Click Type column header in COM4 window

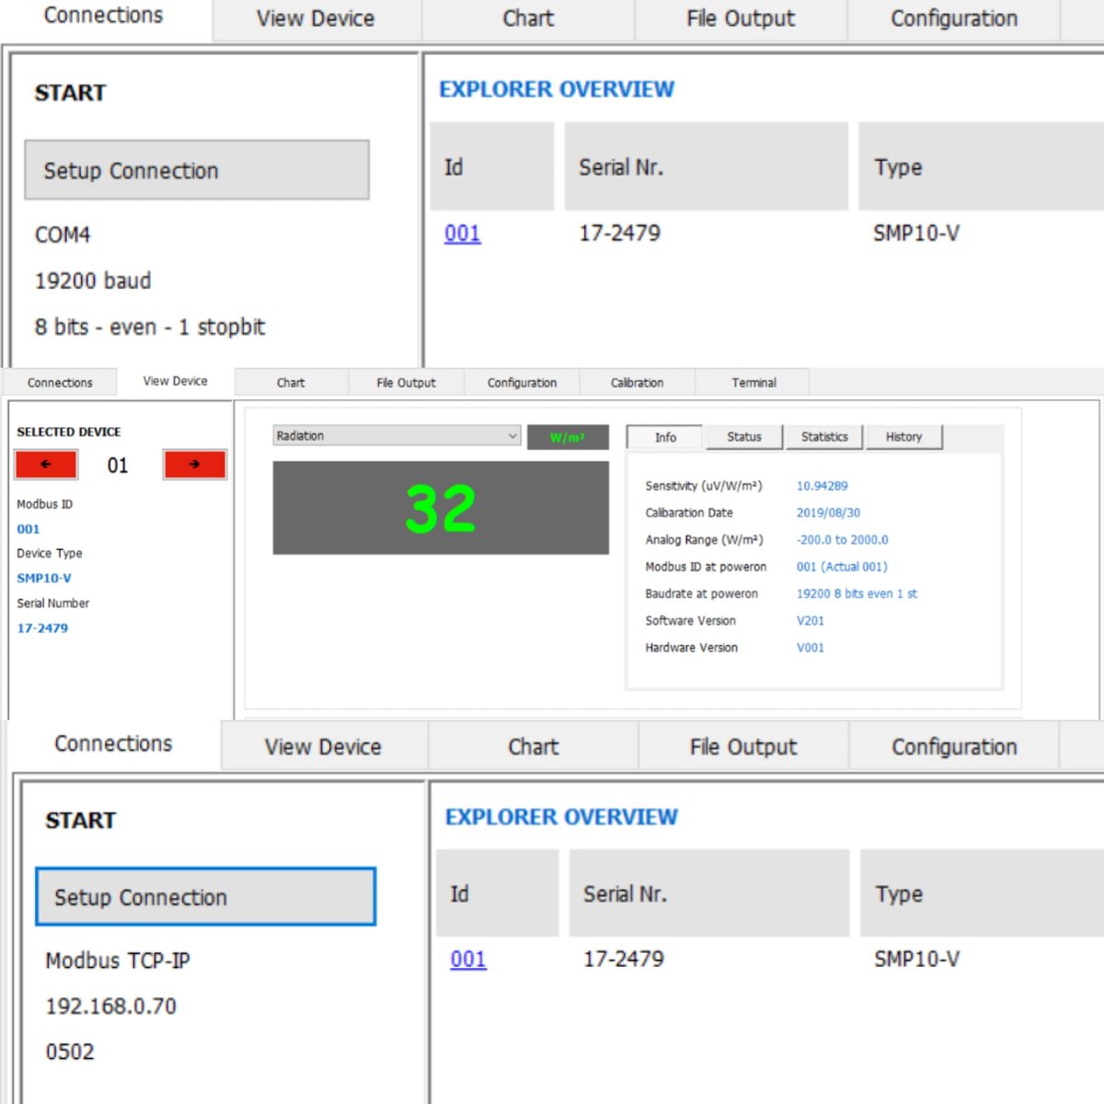click(x=981, y=167)
